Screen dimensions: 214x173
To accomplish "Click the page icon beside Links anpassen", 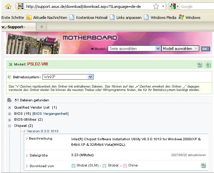I will tap(112, 18).
